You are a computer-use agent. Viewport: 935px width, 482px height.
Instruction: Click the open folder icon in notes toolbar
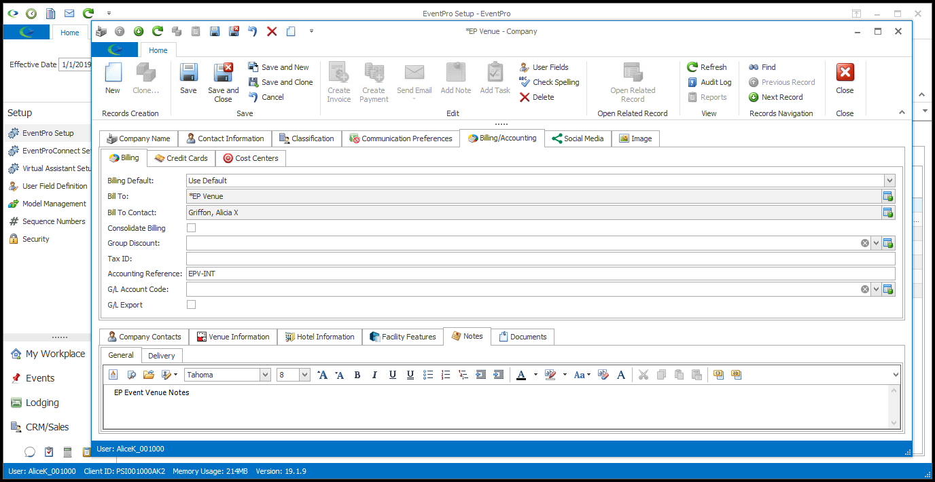click(x=149, y=375)
